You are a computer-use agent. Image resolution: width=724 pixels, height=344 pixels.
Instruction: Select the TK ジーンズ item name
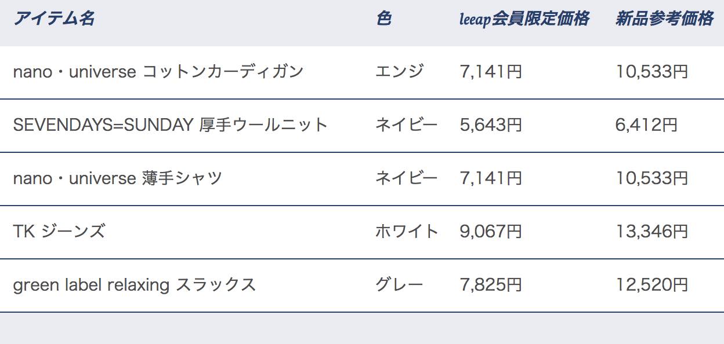[x=59, y=231]
